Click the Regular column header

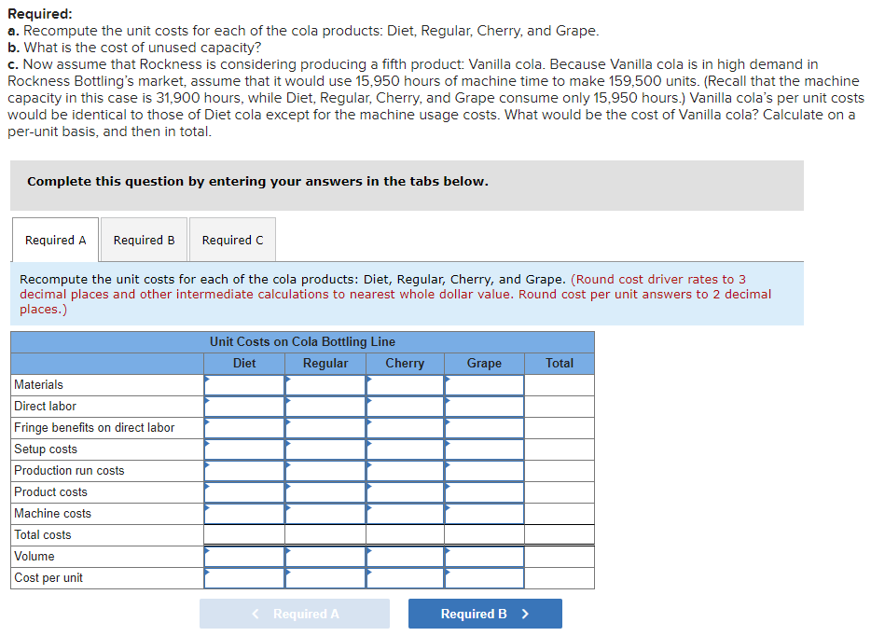tap(325, 364)
